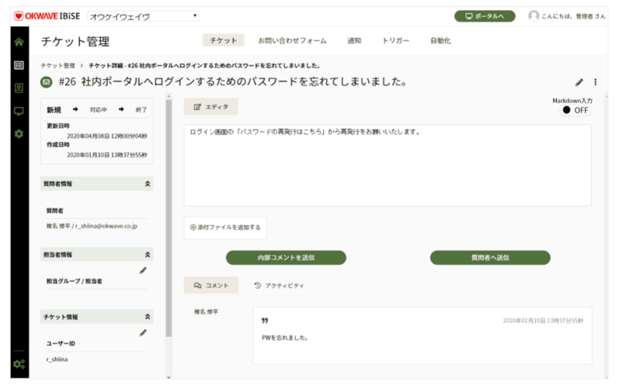The image size is (619, 386).
Task: Click the 質問者へ送信 button
Action: coord(489,257)
